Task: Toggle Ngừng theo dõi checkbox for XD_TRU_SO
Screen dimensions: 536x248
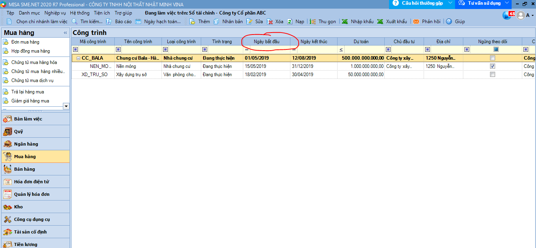Action: click(492, 75)
